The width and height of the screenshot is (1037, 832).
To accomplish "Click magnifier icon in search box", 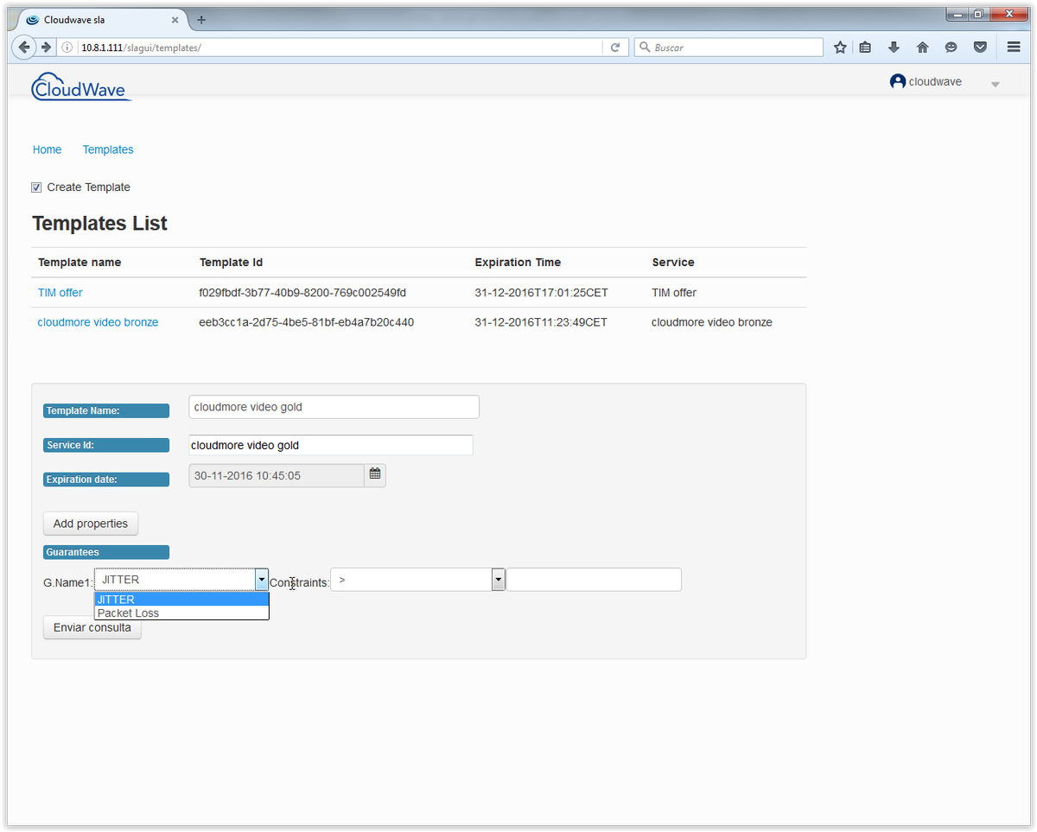I will tap(645, 48).
